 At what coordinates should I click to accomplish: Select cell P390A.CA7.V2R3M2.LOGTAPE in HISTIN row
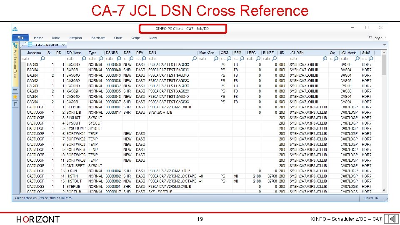coord(172,176)
